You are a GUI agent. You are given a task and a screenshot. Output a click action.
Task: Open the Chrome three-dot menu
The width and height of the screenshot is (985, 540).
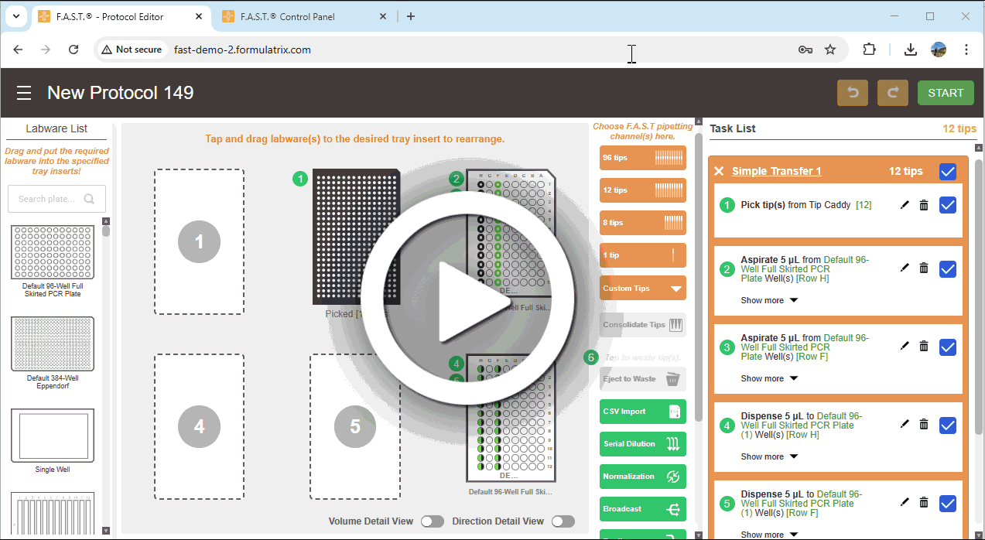[x=966, y=50]
